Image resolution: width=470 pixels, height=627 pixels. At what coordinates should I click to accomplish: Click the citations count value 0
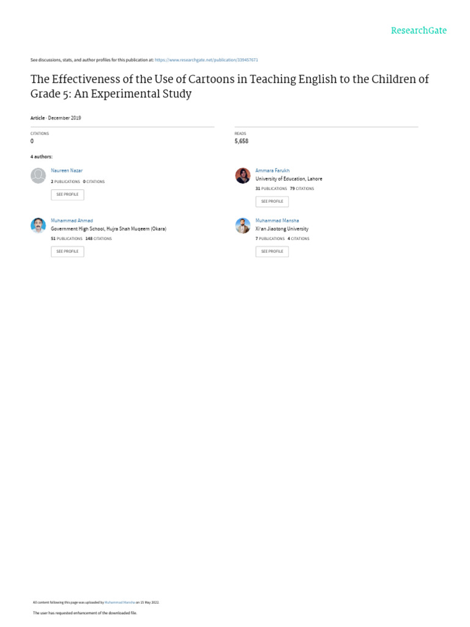pyautogui.click(x=32, y=141)
